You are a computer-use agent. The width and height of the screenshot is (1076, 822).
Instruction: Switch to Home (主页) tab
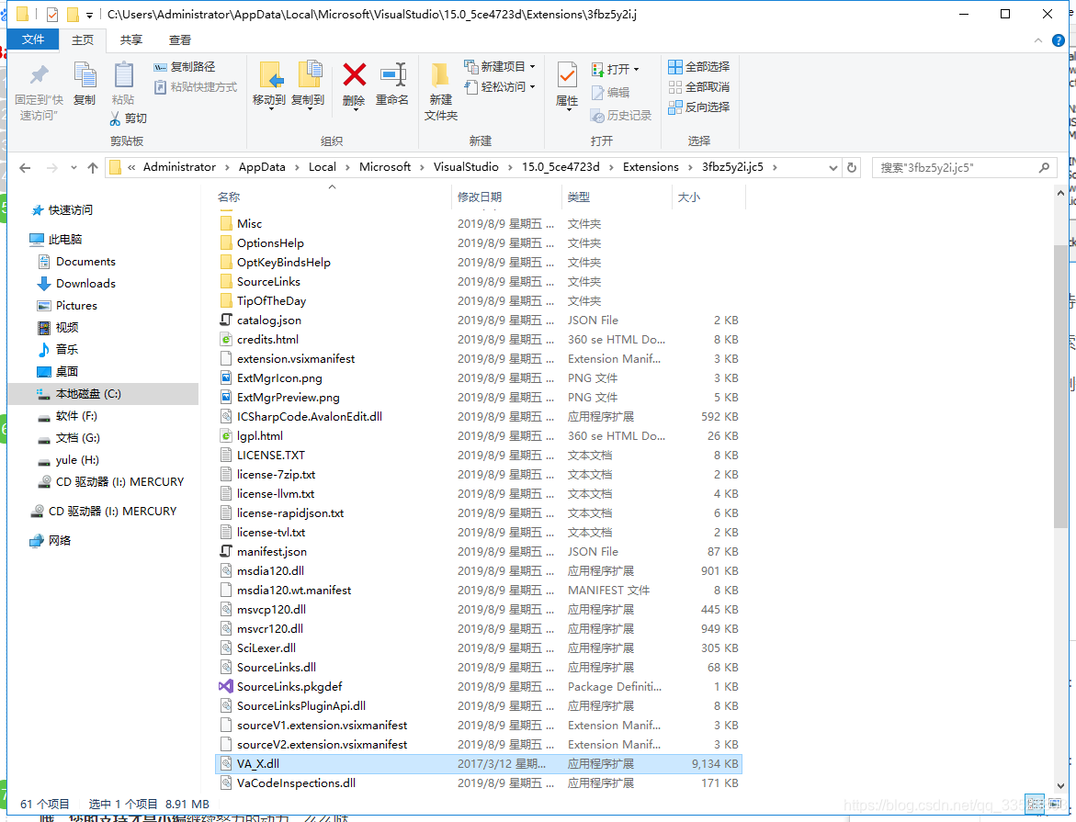pos(83,40)
